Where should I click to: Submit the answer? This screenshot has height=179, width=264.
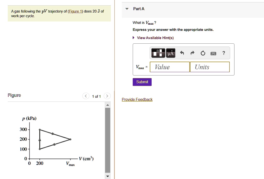pyautogui.click(x=142, y=82)
